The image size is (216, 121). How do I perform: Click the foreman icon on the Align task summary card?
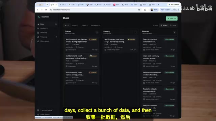click(x=154, y=64)
